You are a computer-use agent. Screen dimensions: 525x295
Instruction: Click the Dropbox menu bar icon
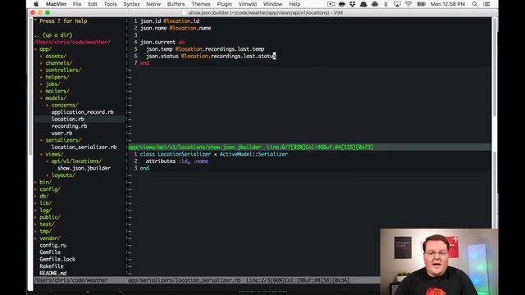(353, 4)
